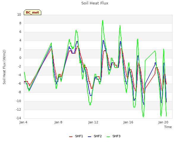Click the red SHF1 legend color marker

71,137
